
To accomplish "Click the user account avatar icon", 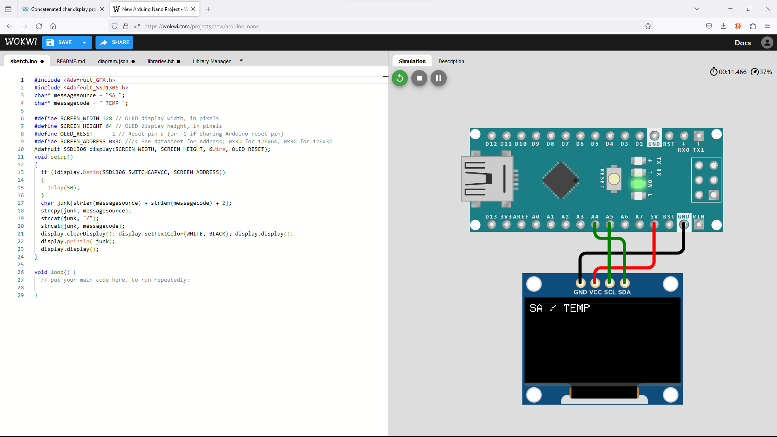I will tap(767, 42).
